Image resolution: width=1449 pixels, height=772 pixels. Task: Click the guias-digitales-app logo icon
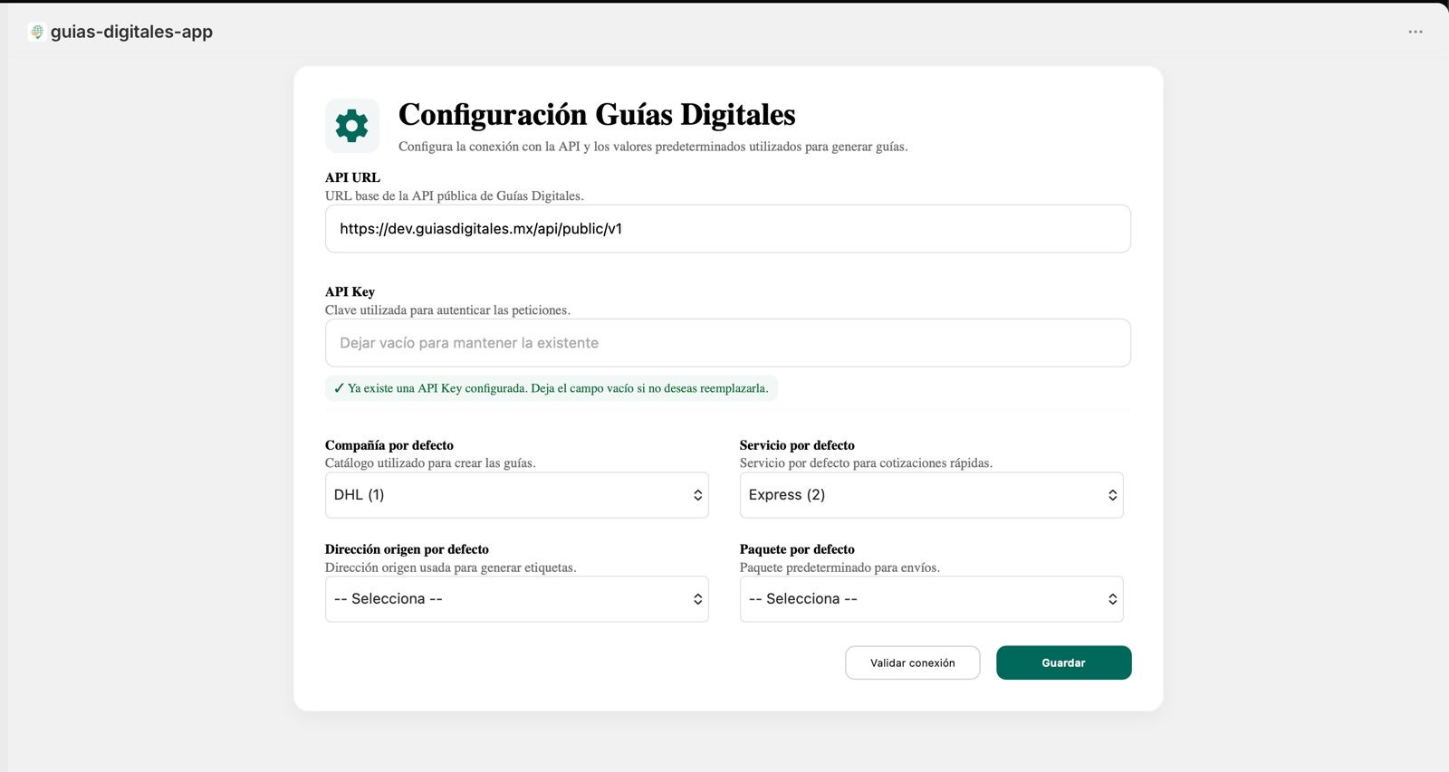coord(36,32)
